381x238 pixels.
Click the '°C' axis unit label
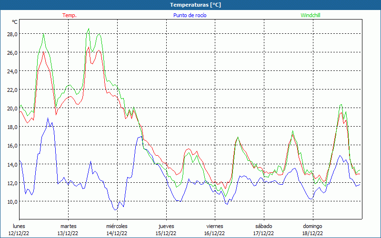(x=15, y=22)
